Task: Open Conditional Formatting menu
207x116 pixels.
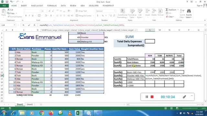Action: click(x=123, y=14)
